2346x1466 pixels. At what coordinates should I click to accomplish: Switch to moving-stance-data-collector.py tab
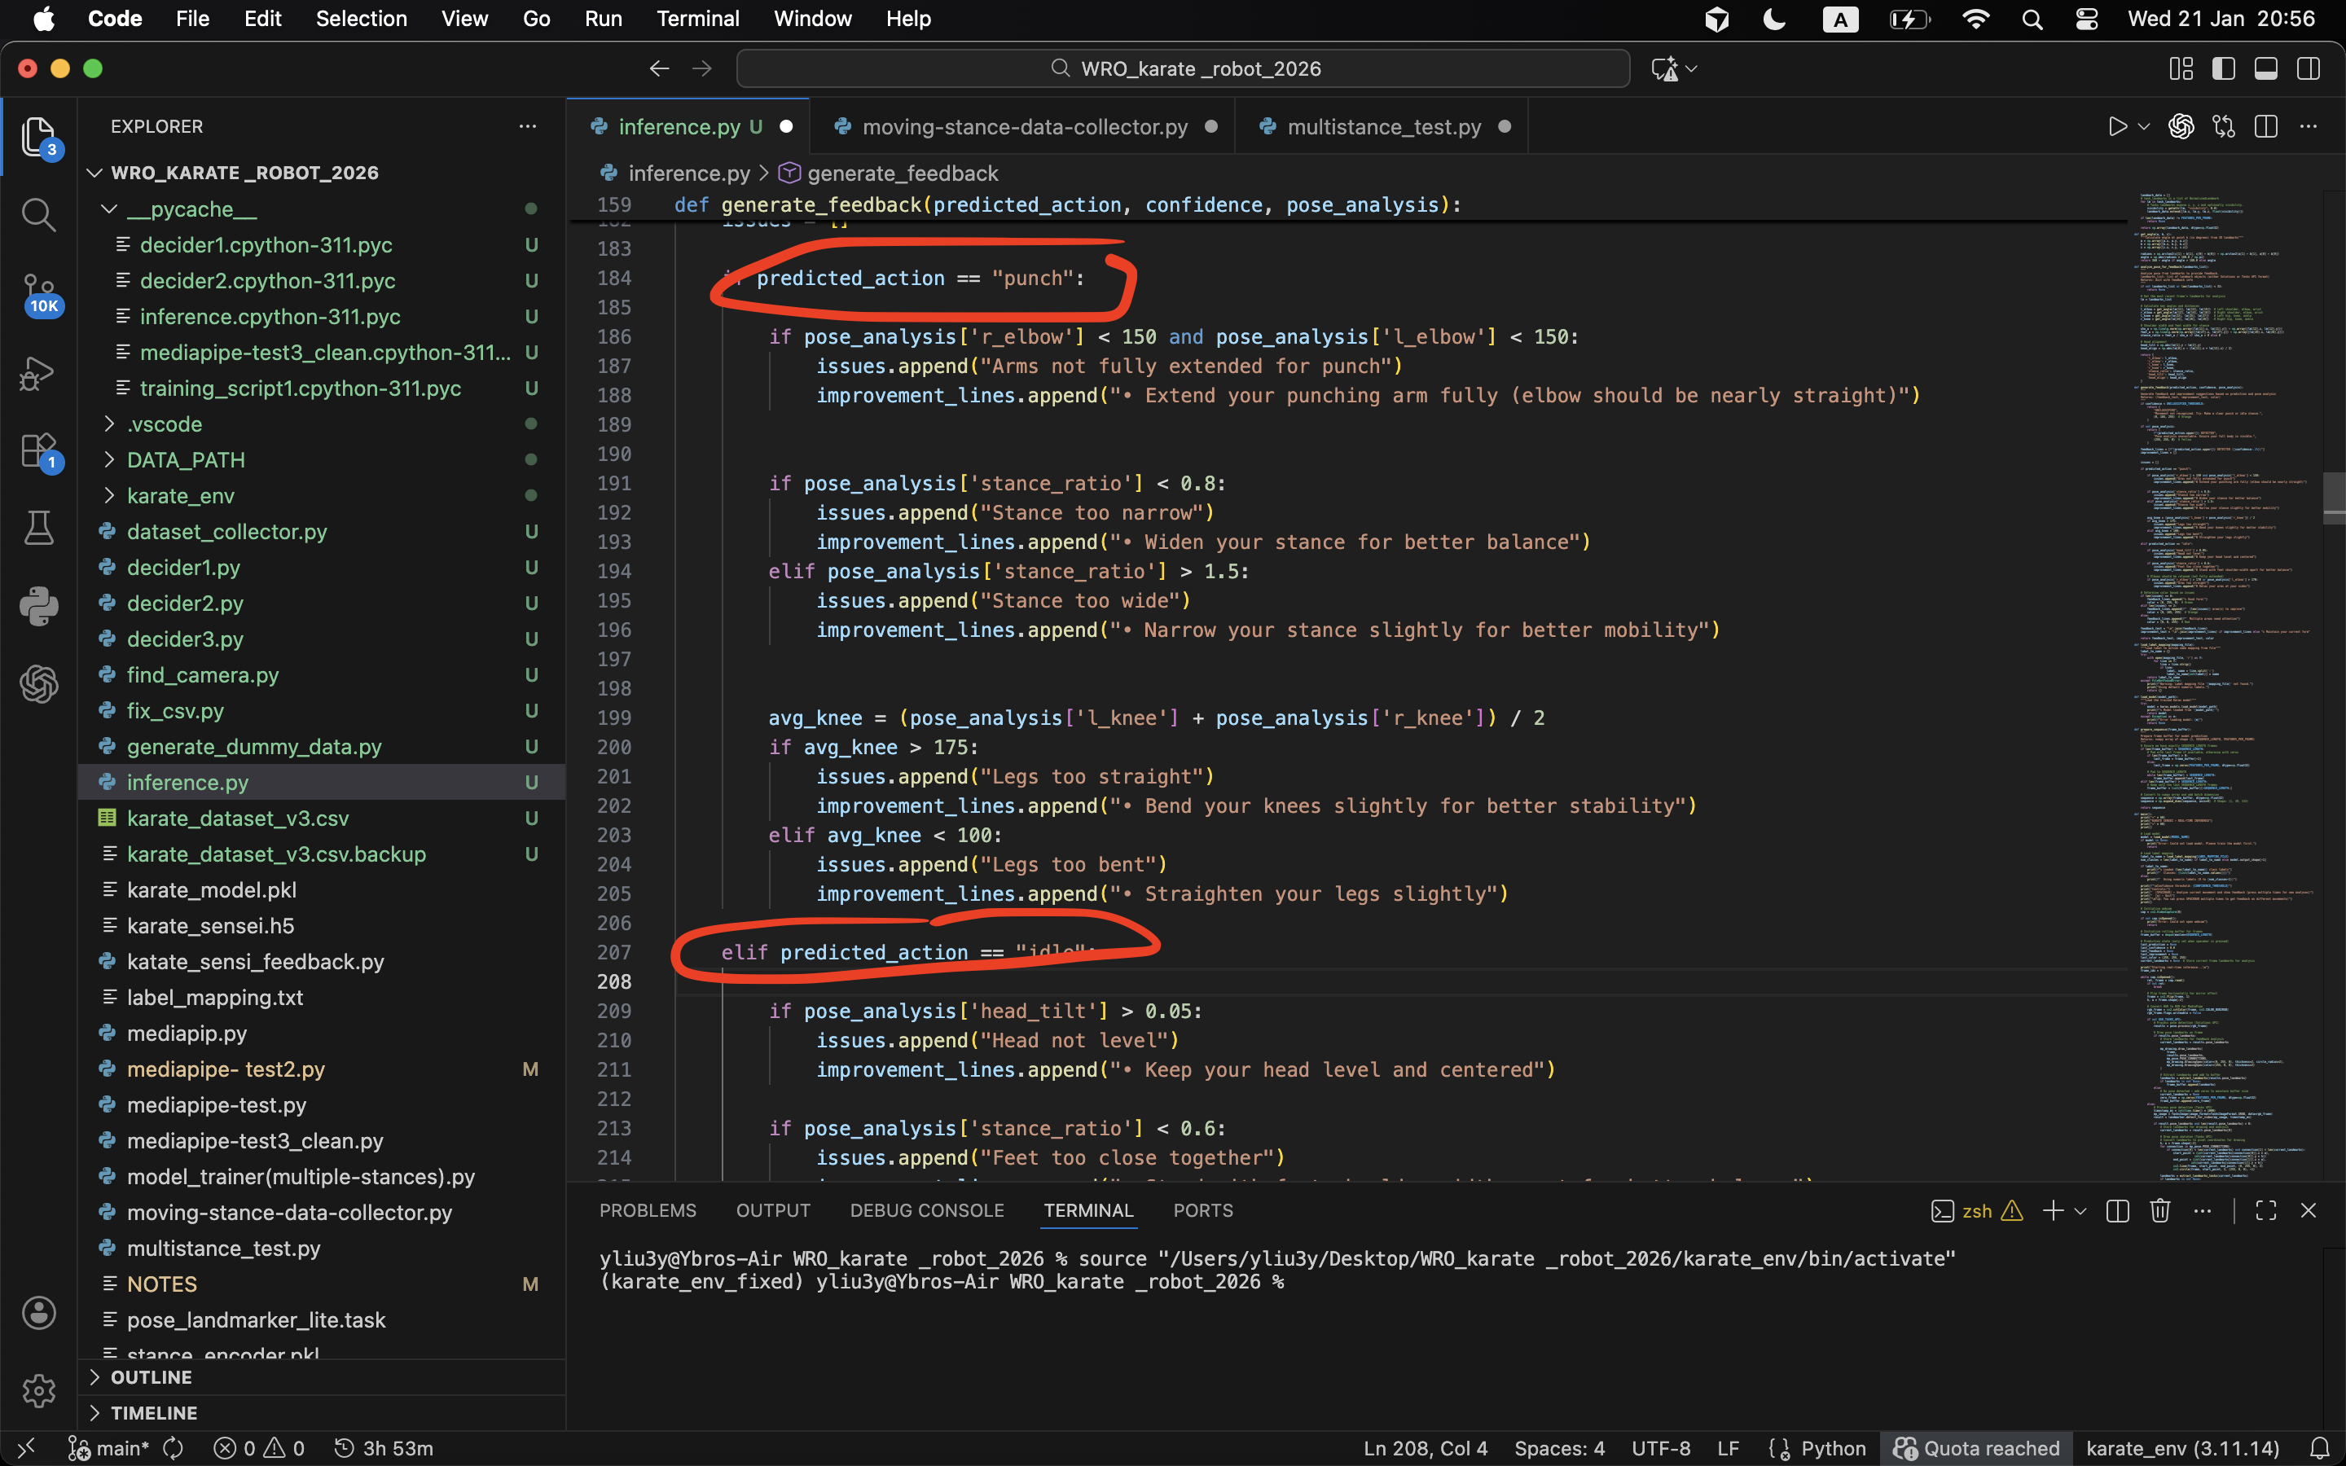click(1024, 127)
